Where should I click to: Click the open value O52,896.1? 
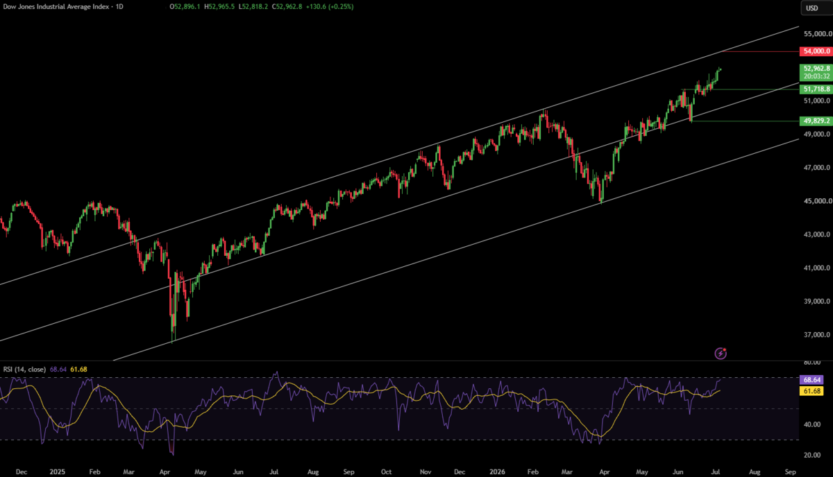[185, 7]
